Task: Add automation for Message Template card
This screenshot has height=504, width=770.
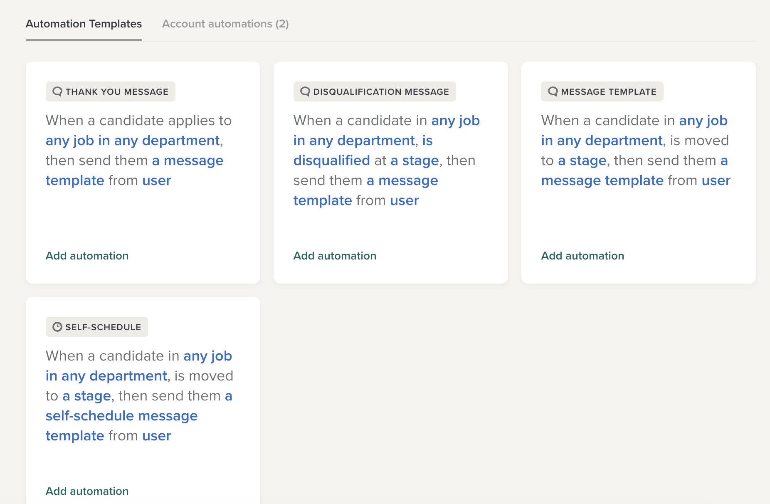Action: point(582,256)
